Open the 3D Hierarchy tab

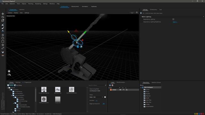click(x=153, y=10)
